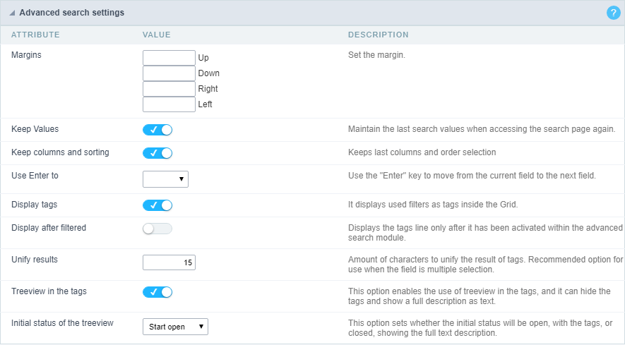This screenshot has width=625, height=345.
Task: Click the Unify results attribute label
Action: (x=35, y=260)
